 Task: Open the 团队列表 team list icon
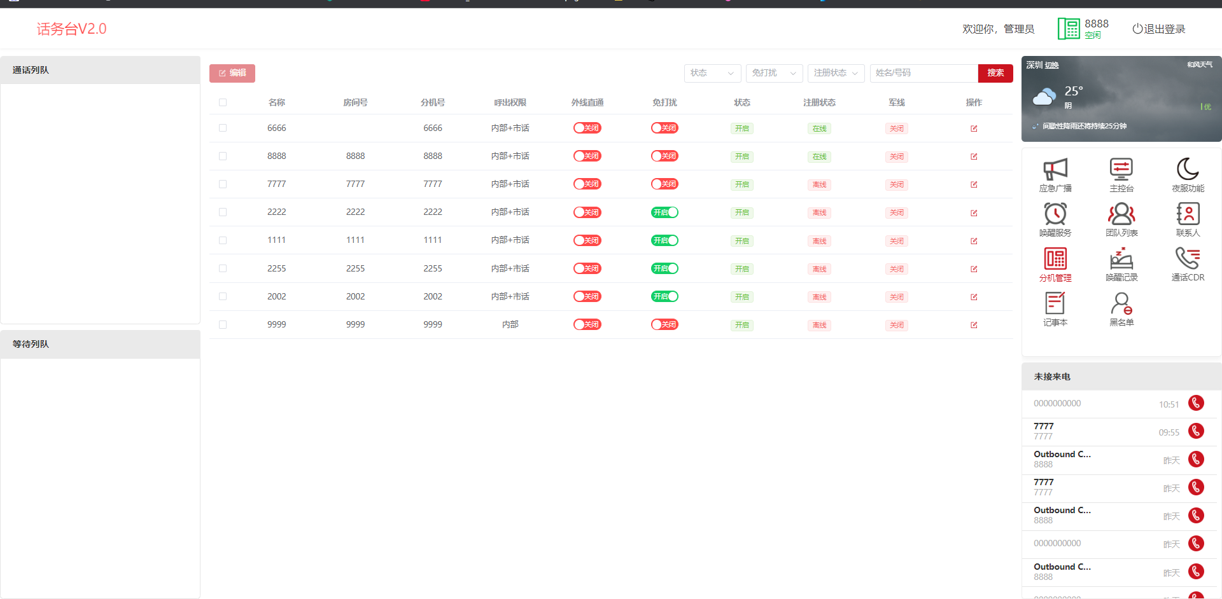pyautogui.click(x=1121, y=214)
